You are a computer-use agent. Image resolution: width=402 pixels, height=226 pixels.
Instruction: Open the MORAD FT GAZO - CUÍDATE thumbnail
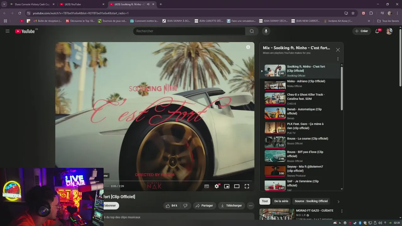coord(277,214)
